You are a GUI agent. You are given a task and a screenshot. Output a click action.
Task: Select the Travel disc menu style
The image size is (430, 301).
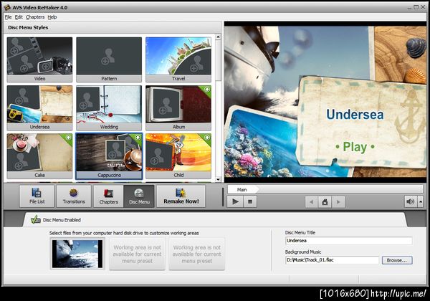[x=178, y=59]
